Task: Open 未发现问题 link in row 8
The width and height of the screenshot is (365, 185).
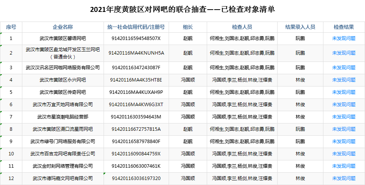Action: pyautogui.click(x=343, y=129)
